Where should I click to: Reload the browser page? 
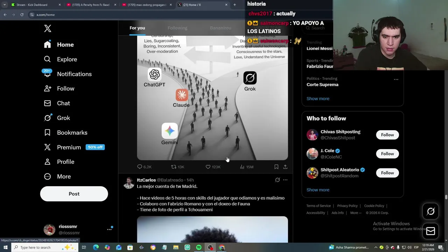[22, 15]
